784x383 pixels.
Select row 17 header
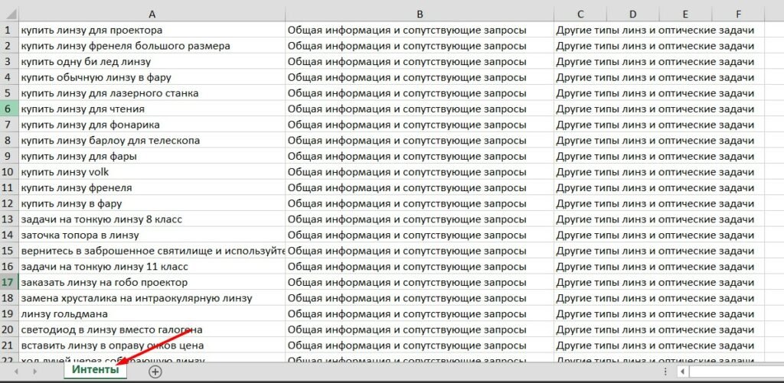click(9, 283)
